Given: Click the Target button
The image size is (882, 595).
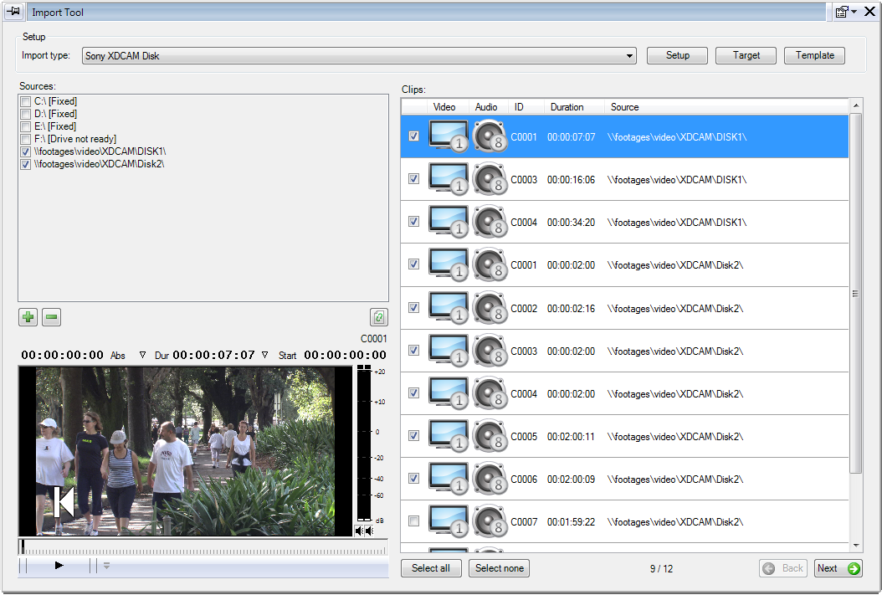Looking at the screenshot, I should (746, 55).
